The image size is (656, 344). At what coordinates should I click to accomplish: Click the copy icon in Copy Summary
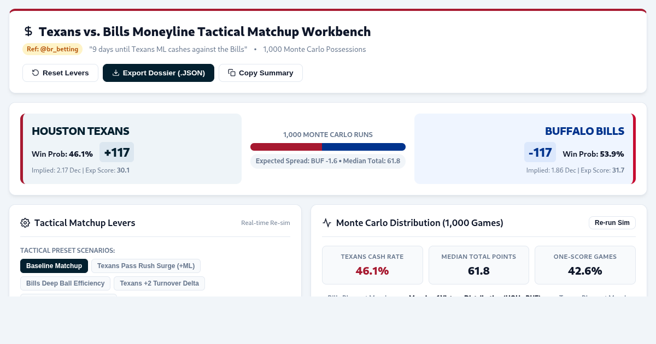tap(232, 73)
